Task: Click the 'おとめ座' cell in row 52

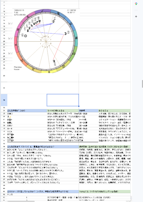Action: click(43, 164)
